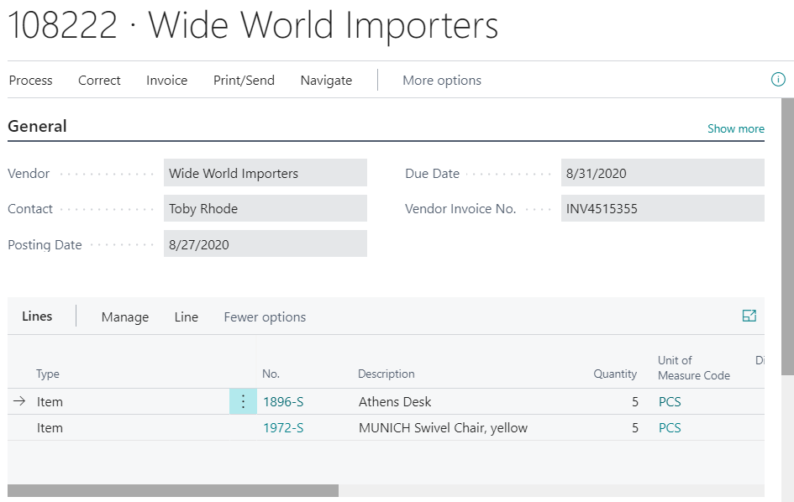
Task: Click the Description column header
Action: [x=386, y=374]
